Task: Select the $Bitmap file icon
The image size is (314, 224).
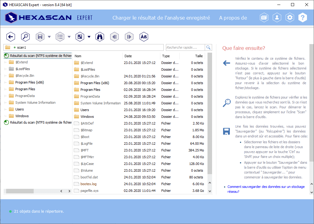Action: 77,130
